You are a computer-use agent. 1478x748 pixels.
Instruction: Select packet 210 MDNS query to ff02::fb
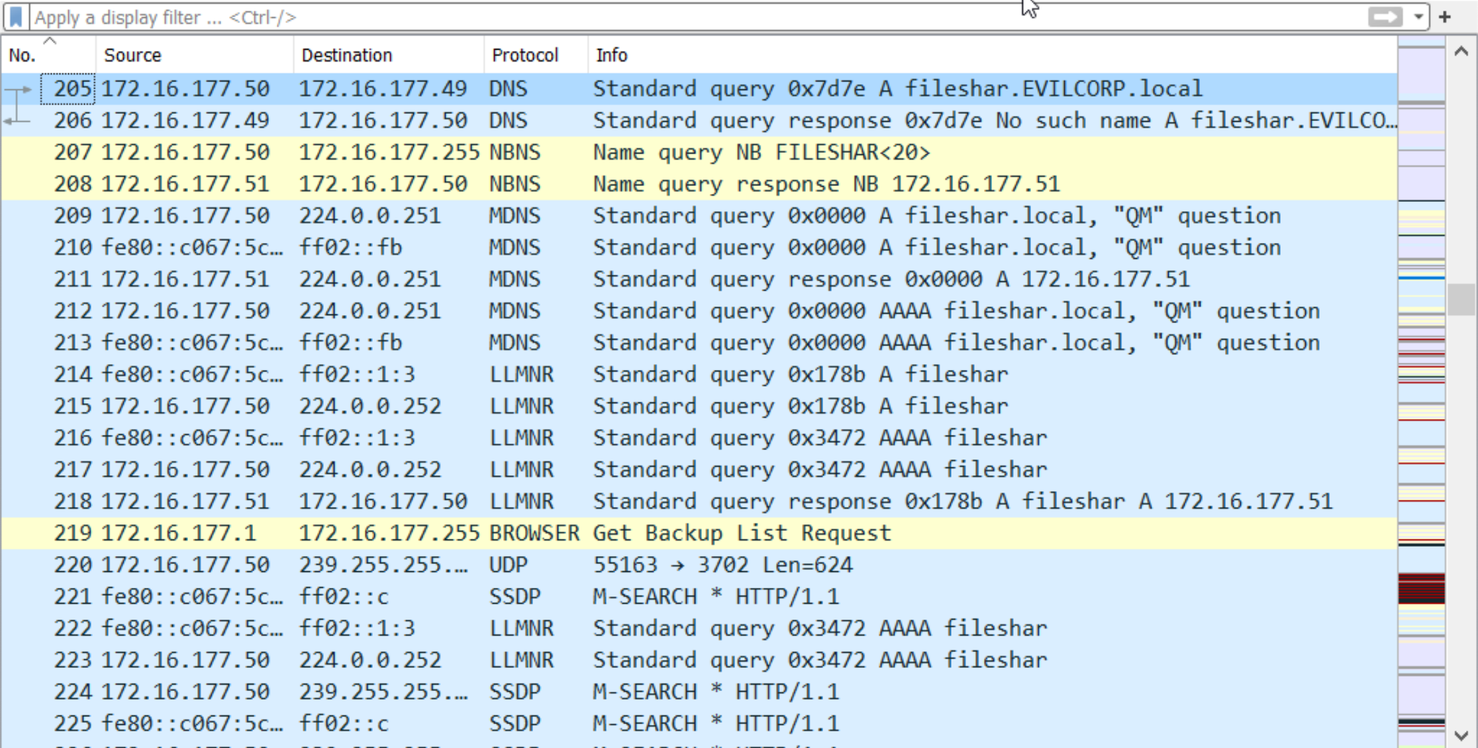tap(699, 248)
